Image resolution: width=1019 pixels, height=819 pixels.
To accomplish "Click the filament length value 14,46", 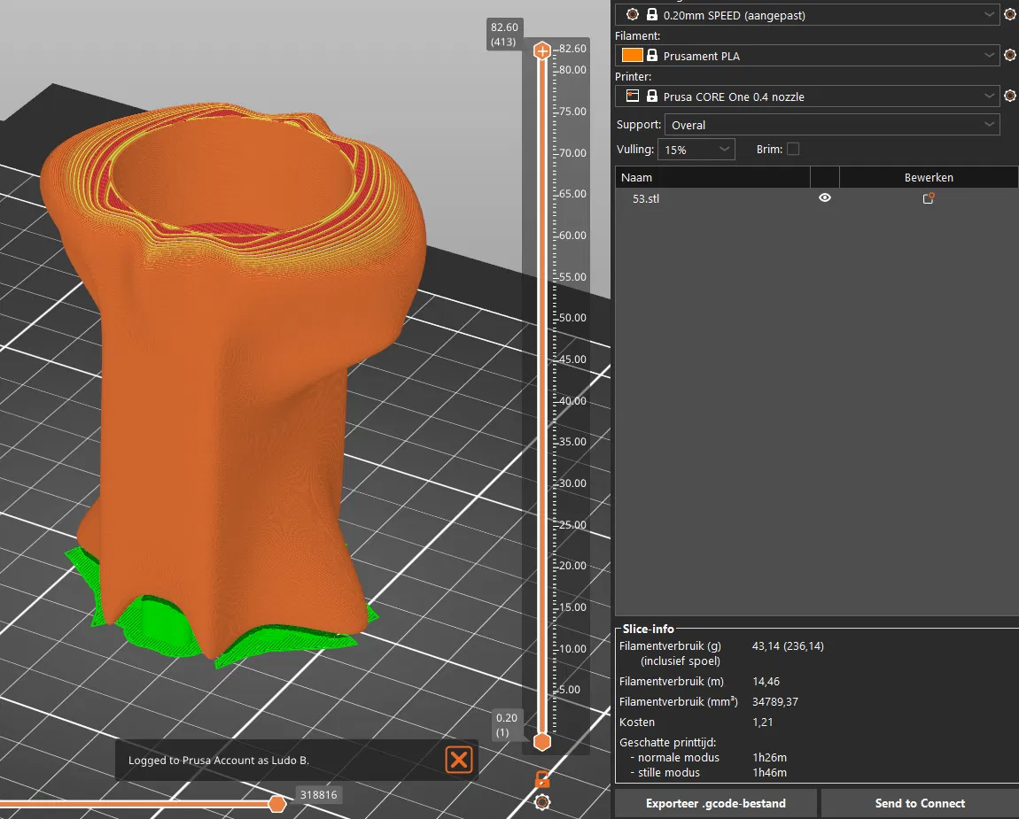I will [766, 681].
